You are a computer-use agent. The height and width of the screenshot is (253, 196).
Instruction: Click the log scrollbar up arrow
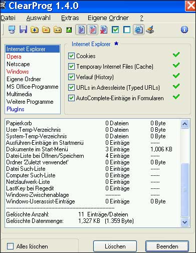click(x=185, y=124)
